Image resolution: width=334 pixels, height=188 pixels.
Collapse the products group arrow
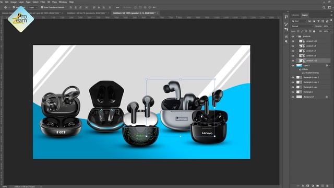pos(296,37)
